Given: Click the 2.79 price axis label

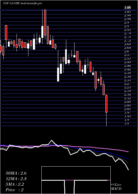Looking at the screenshot, I should pos(128,33).
